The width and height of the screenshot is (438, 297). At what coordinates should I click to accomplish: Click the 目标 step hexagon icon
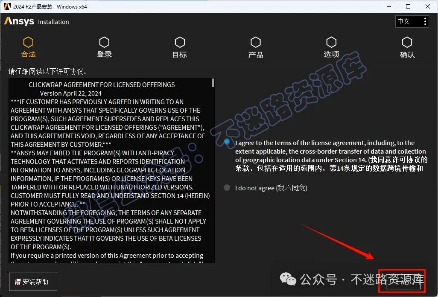pos(180,42)
